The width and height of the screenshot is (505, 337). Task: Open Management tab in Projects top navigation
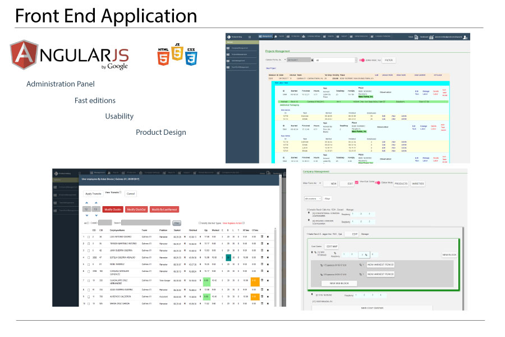pos(265,37)
